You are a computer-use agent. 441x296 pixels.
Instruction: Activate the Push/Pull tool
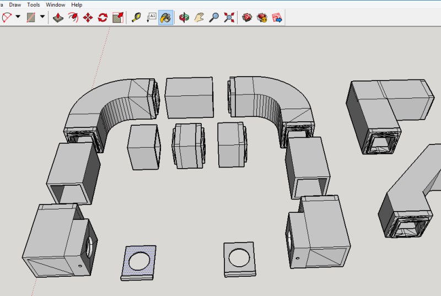click(x=58, y=18)
